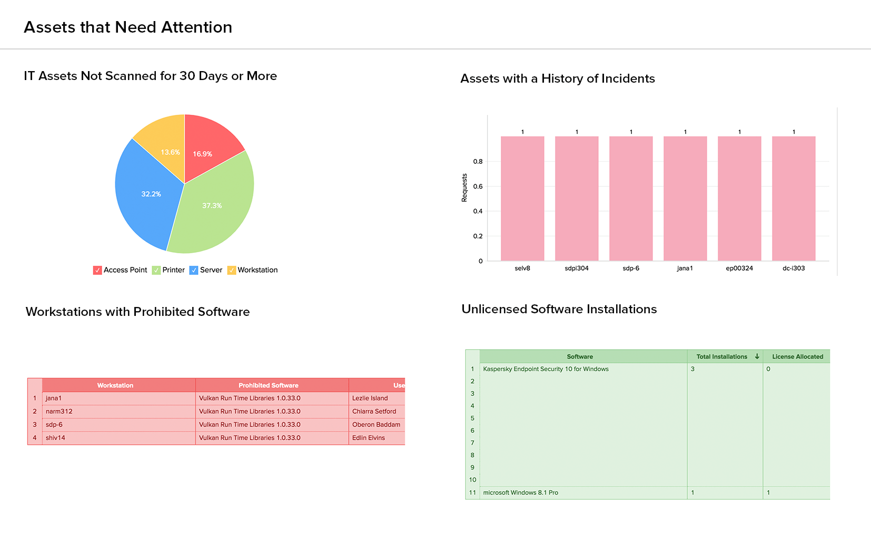Click the Software column header

click(x=580, y=356)
